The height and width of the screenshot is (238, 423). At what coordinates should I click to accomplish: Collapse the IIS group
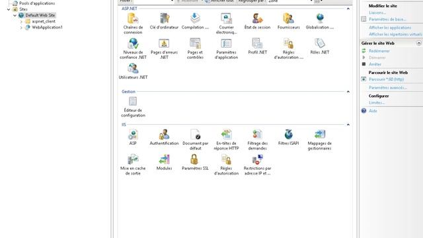click(x=348, y=125)
